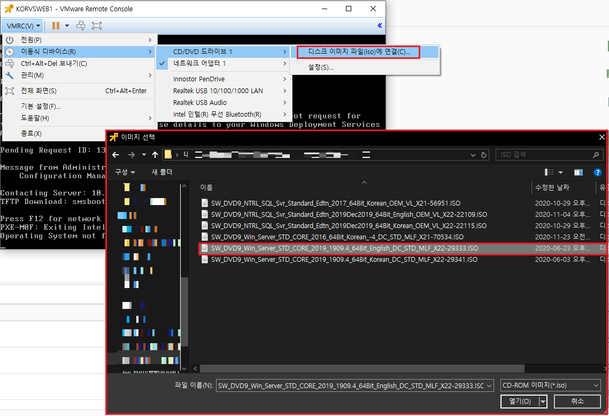Screen dimensions: 609x416
Task: Click the 파일 이름(N) filename input field
Action: pos(351,385)
